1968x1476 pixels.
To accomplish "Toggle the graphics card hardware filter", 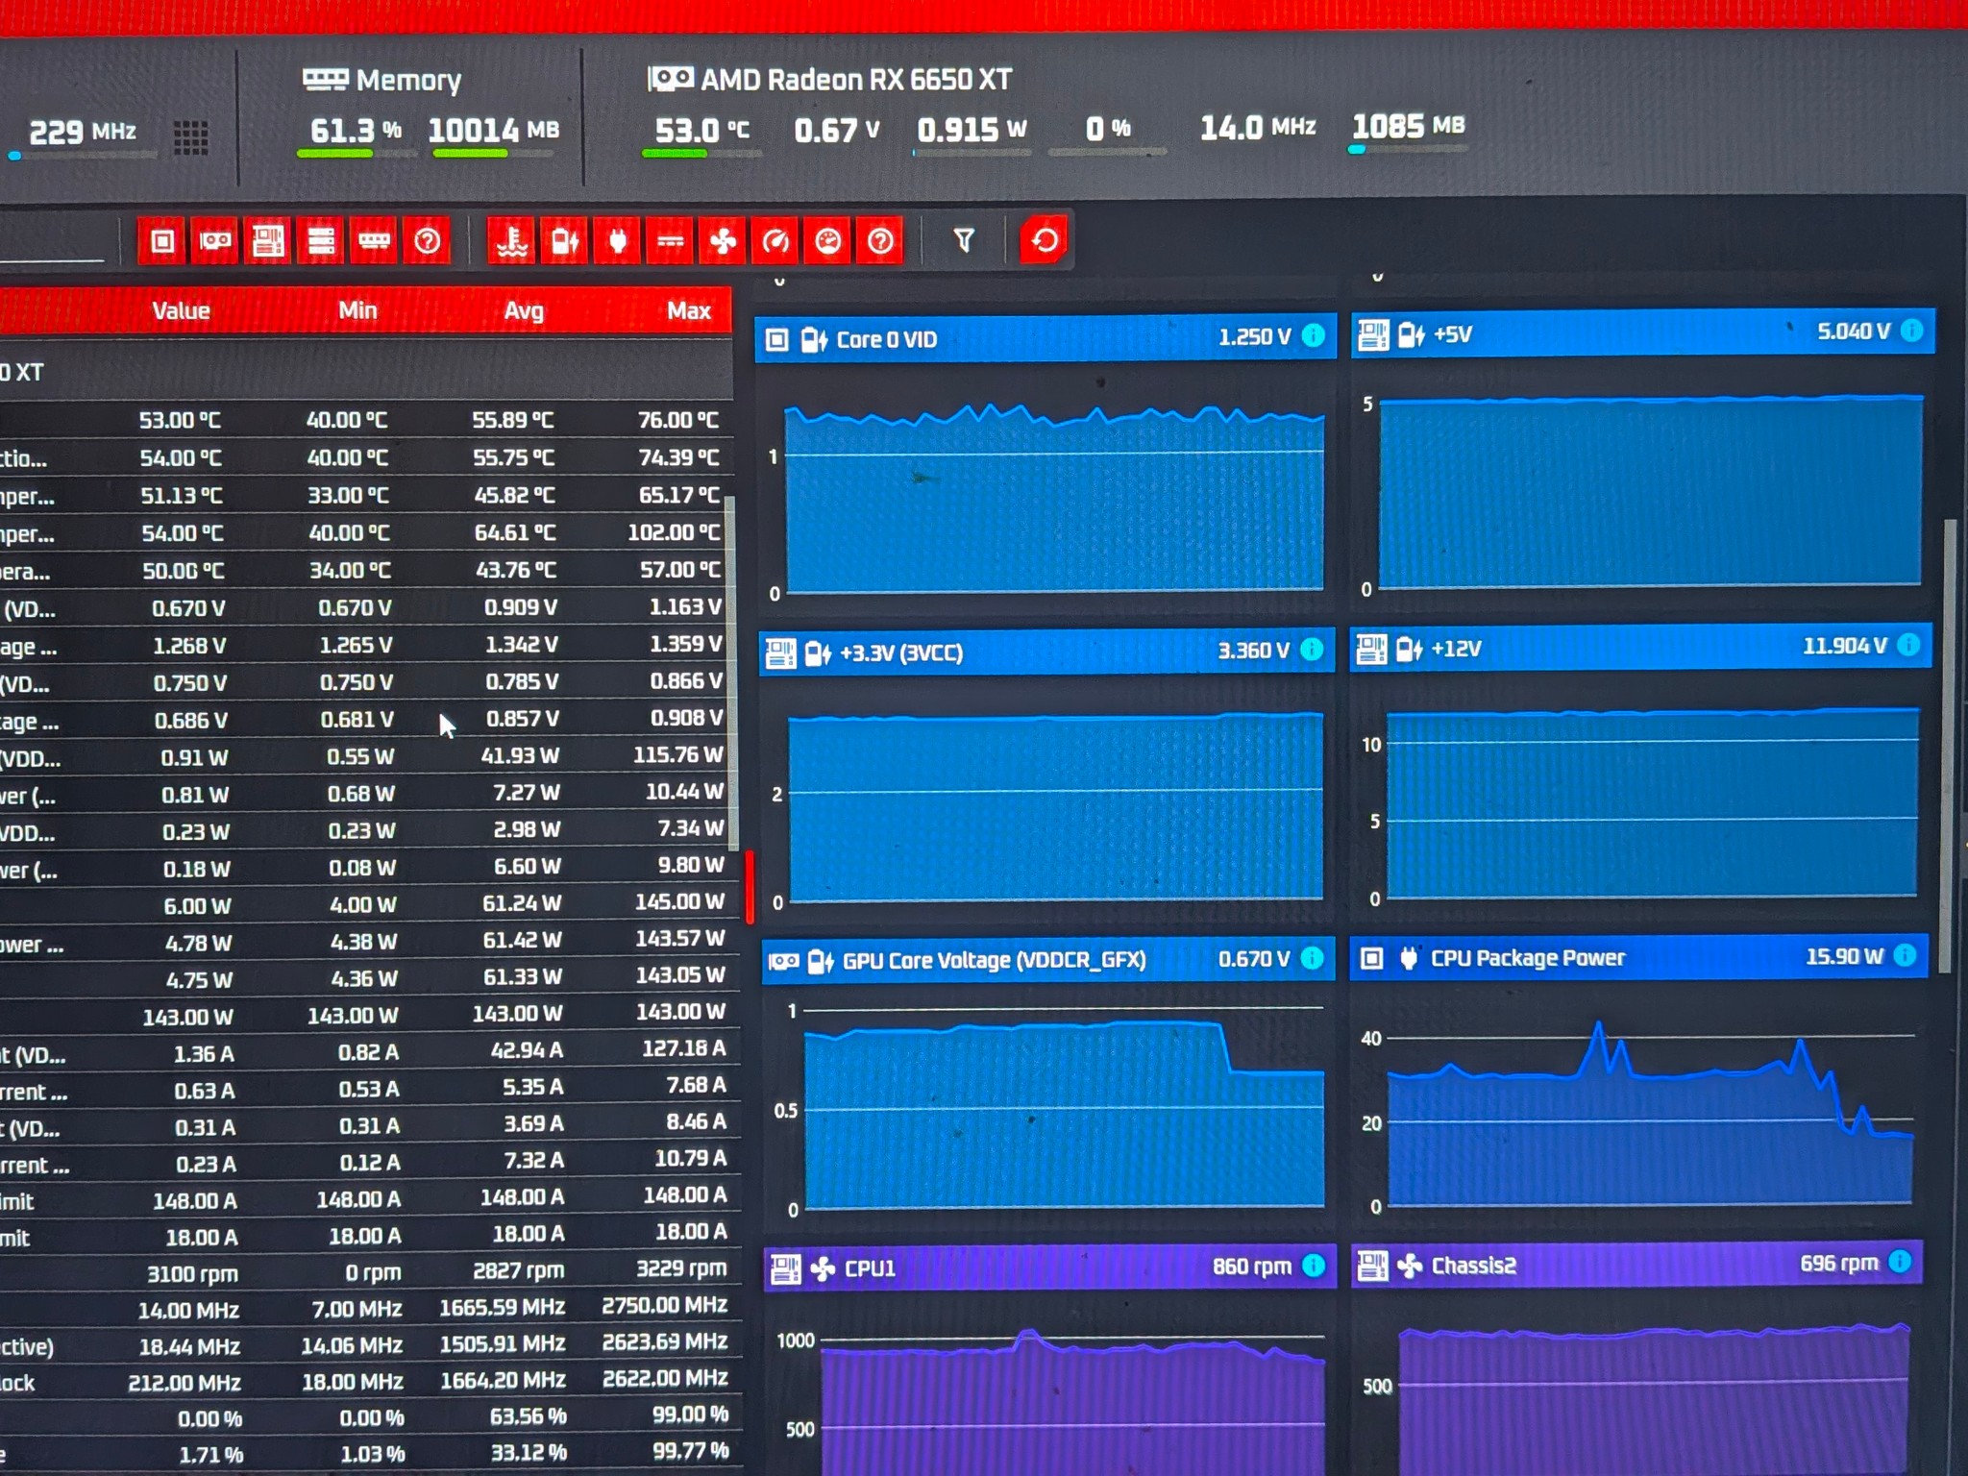I will 215,240.
